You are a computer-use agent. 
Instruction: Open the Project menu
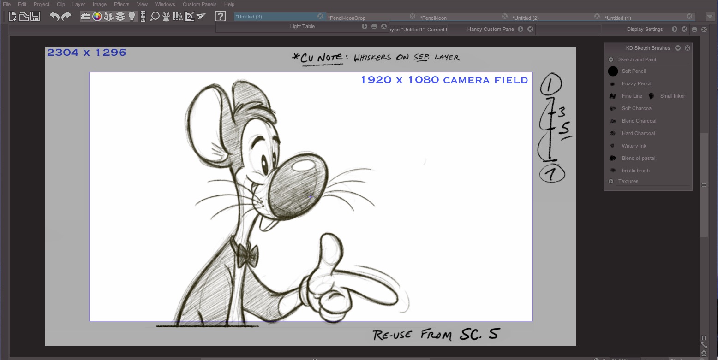tap(42, 4)
